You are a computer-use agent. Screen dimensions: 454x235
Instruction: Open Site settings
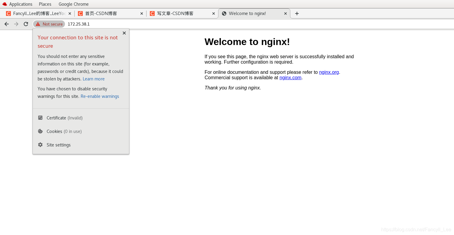coord(81,145)
